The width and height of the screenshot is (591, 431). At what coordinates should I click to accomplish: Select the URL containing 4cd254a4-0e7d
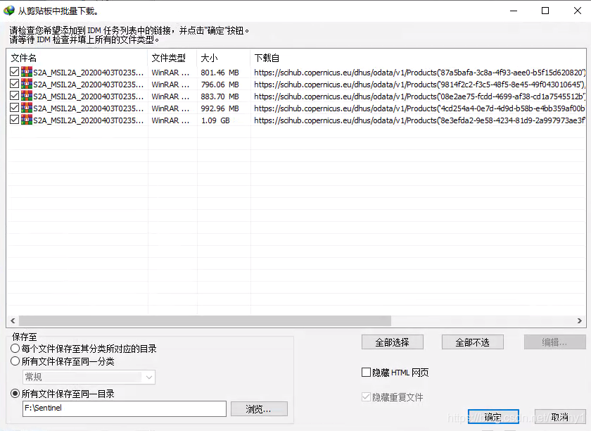pyautogui.click(x=419, y=108)
